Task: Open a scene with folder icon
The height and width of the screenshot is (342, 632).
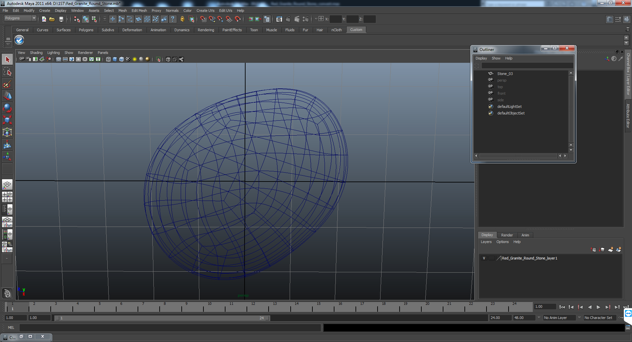Action: [52, 19]
